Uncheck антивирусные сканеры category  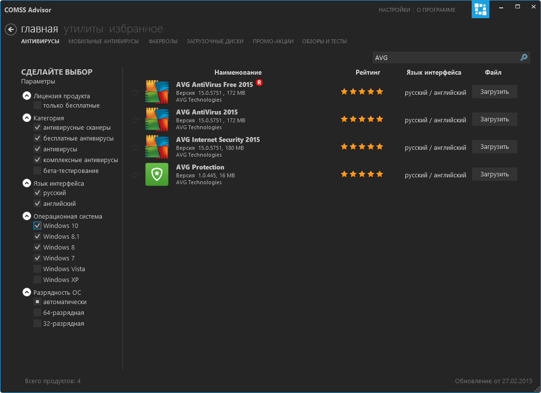[37, 127]
